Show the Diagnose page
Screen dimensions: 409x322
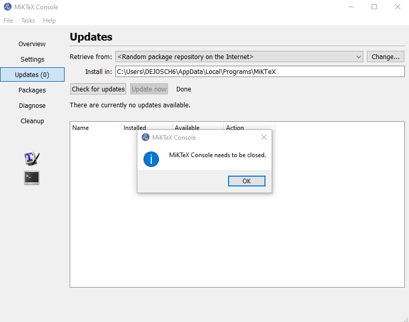pyautogui.click(x=32, y=106)
